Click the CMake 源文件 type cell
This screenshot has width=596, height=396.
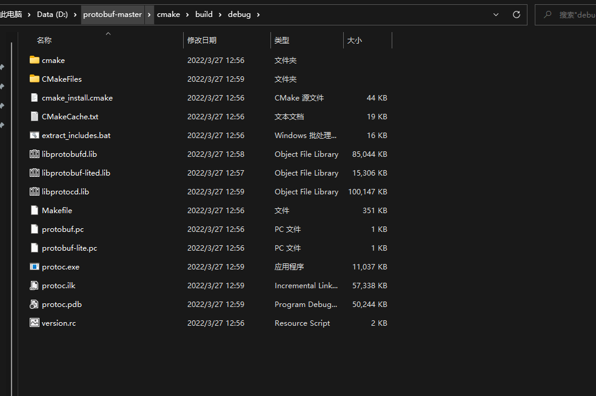[299, 98]
